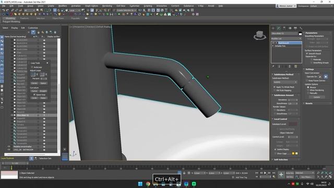
Task: Open the Scripting menu
Action: pos(148,6)
